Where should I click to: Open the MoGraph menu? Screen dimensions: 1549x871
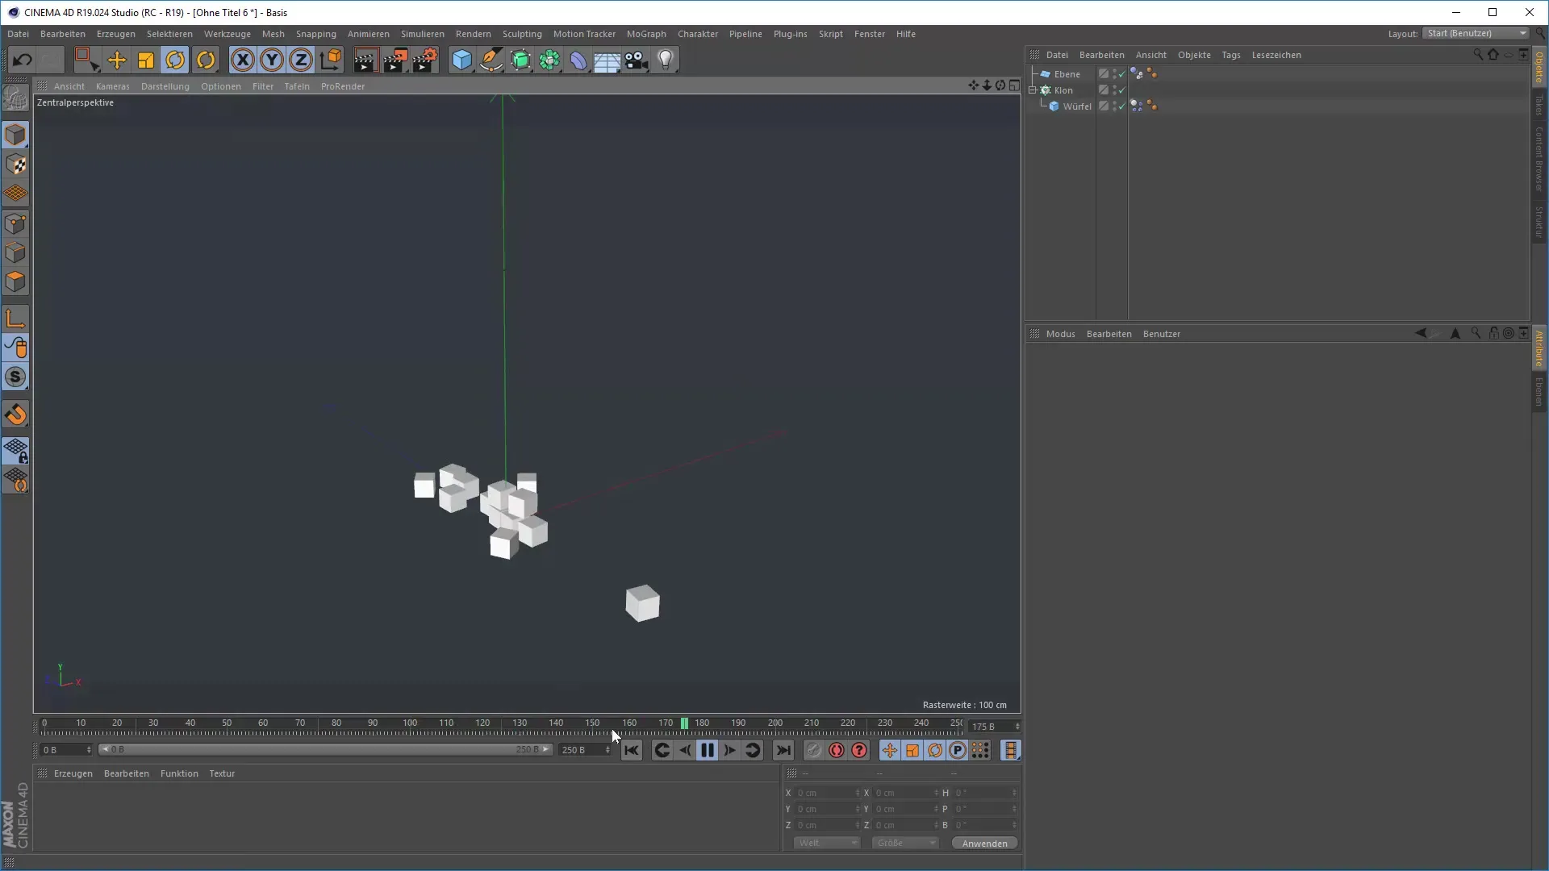coord(646,34)
